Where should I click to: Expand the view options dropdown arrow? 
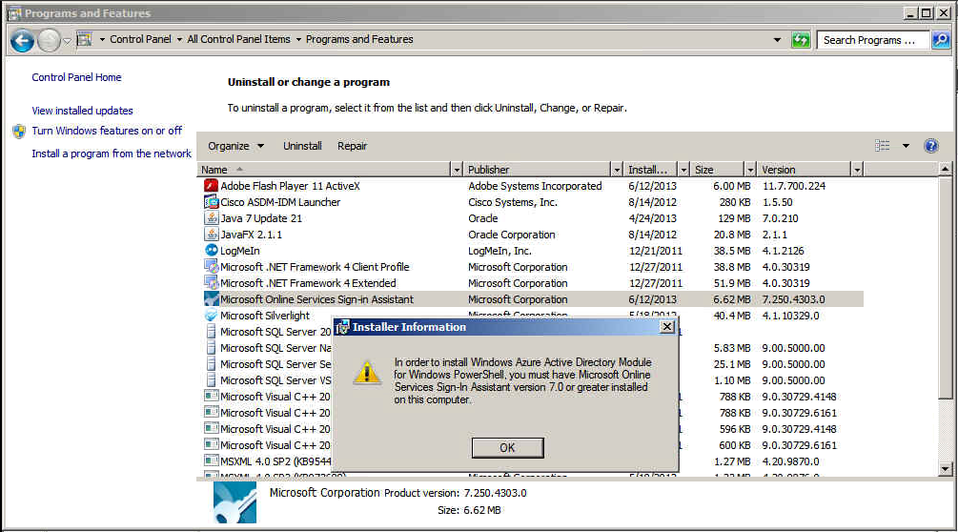pos(906,146)
